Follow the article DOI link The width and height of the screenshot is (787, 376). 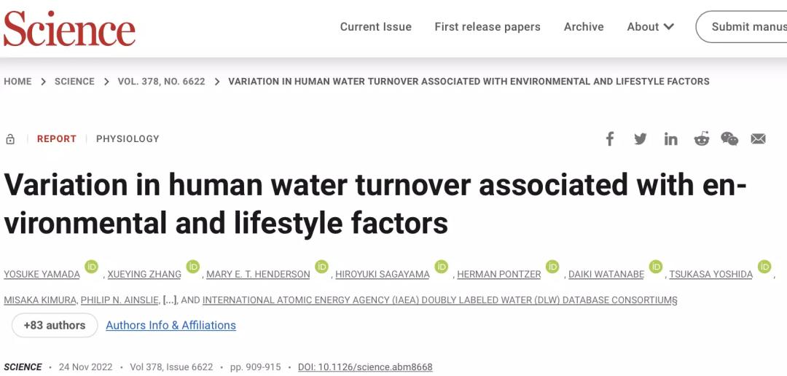point(365,367)
